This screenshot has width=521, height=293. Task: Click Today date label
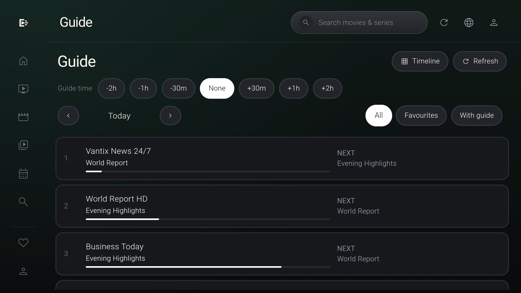tap(119, 116)
